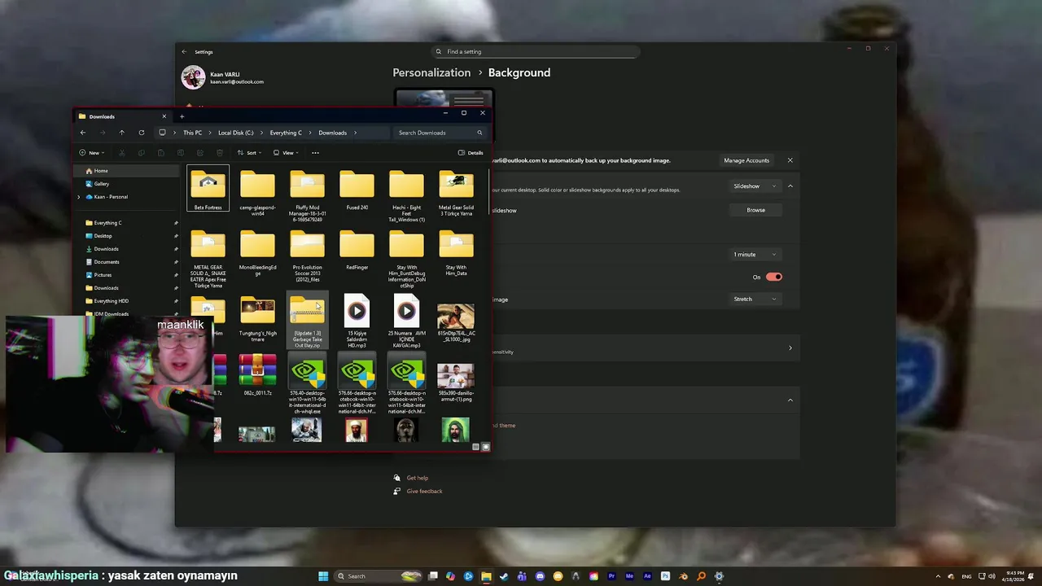
Task: Switch Explorer to large thumbnails layout icon
Action: 486,447
